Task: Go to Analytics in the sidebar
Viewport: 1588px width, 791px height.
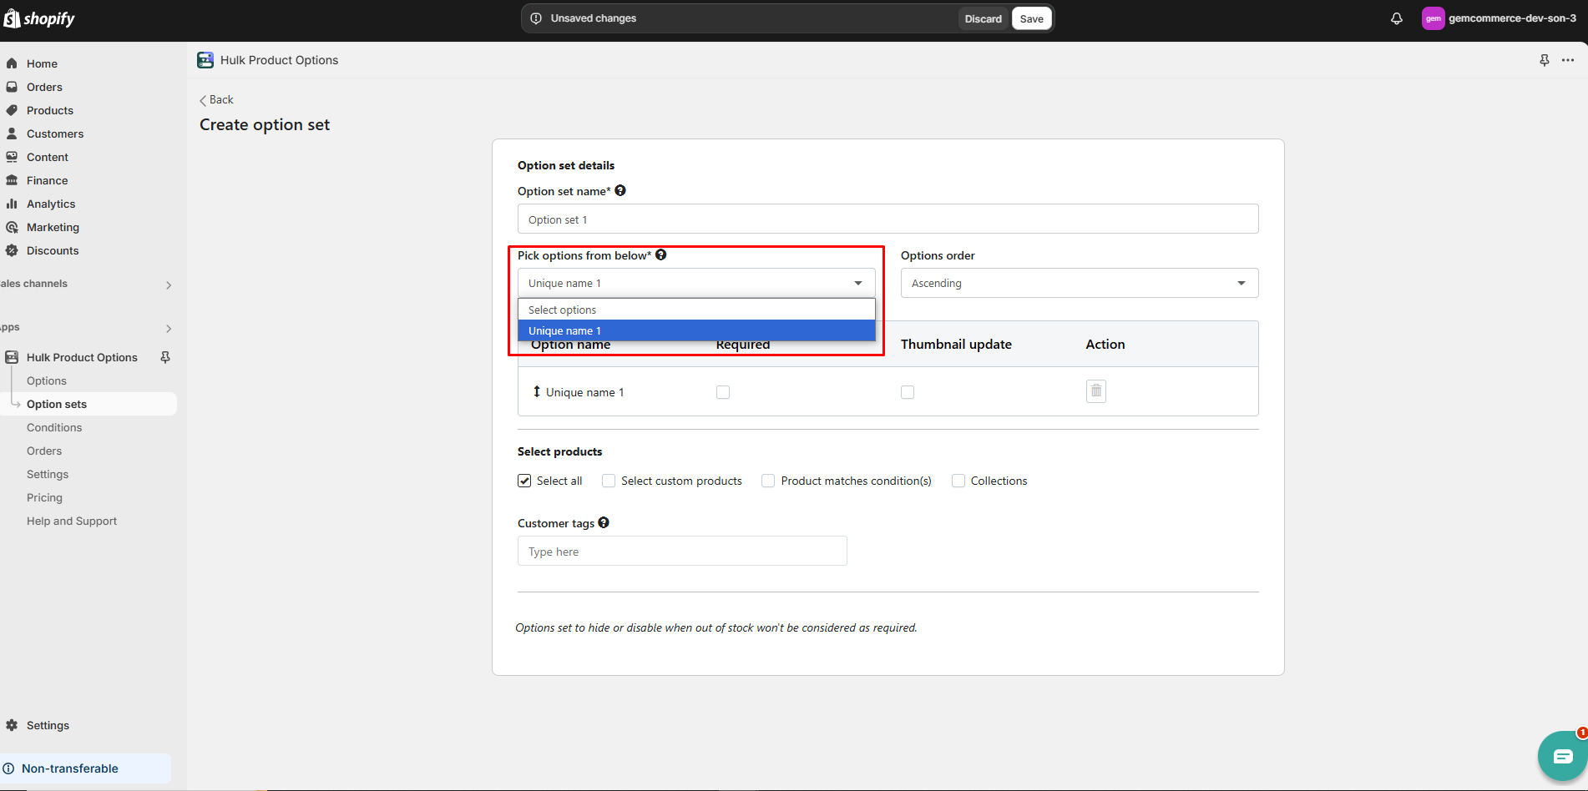Action: tap(51, 204)
